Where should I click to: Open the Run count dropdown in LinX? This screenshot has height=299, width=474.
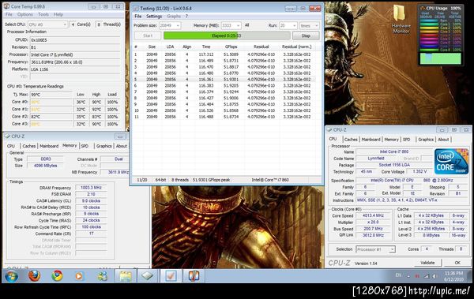tap(288, 25)
